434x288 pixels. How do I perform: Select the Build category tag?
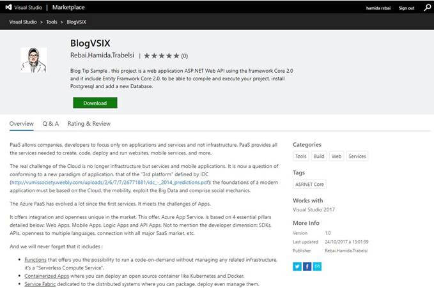pos(318,156)
